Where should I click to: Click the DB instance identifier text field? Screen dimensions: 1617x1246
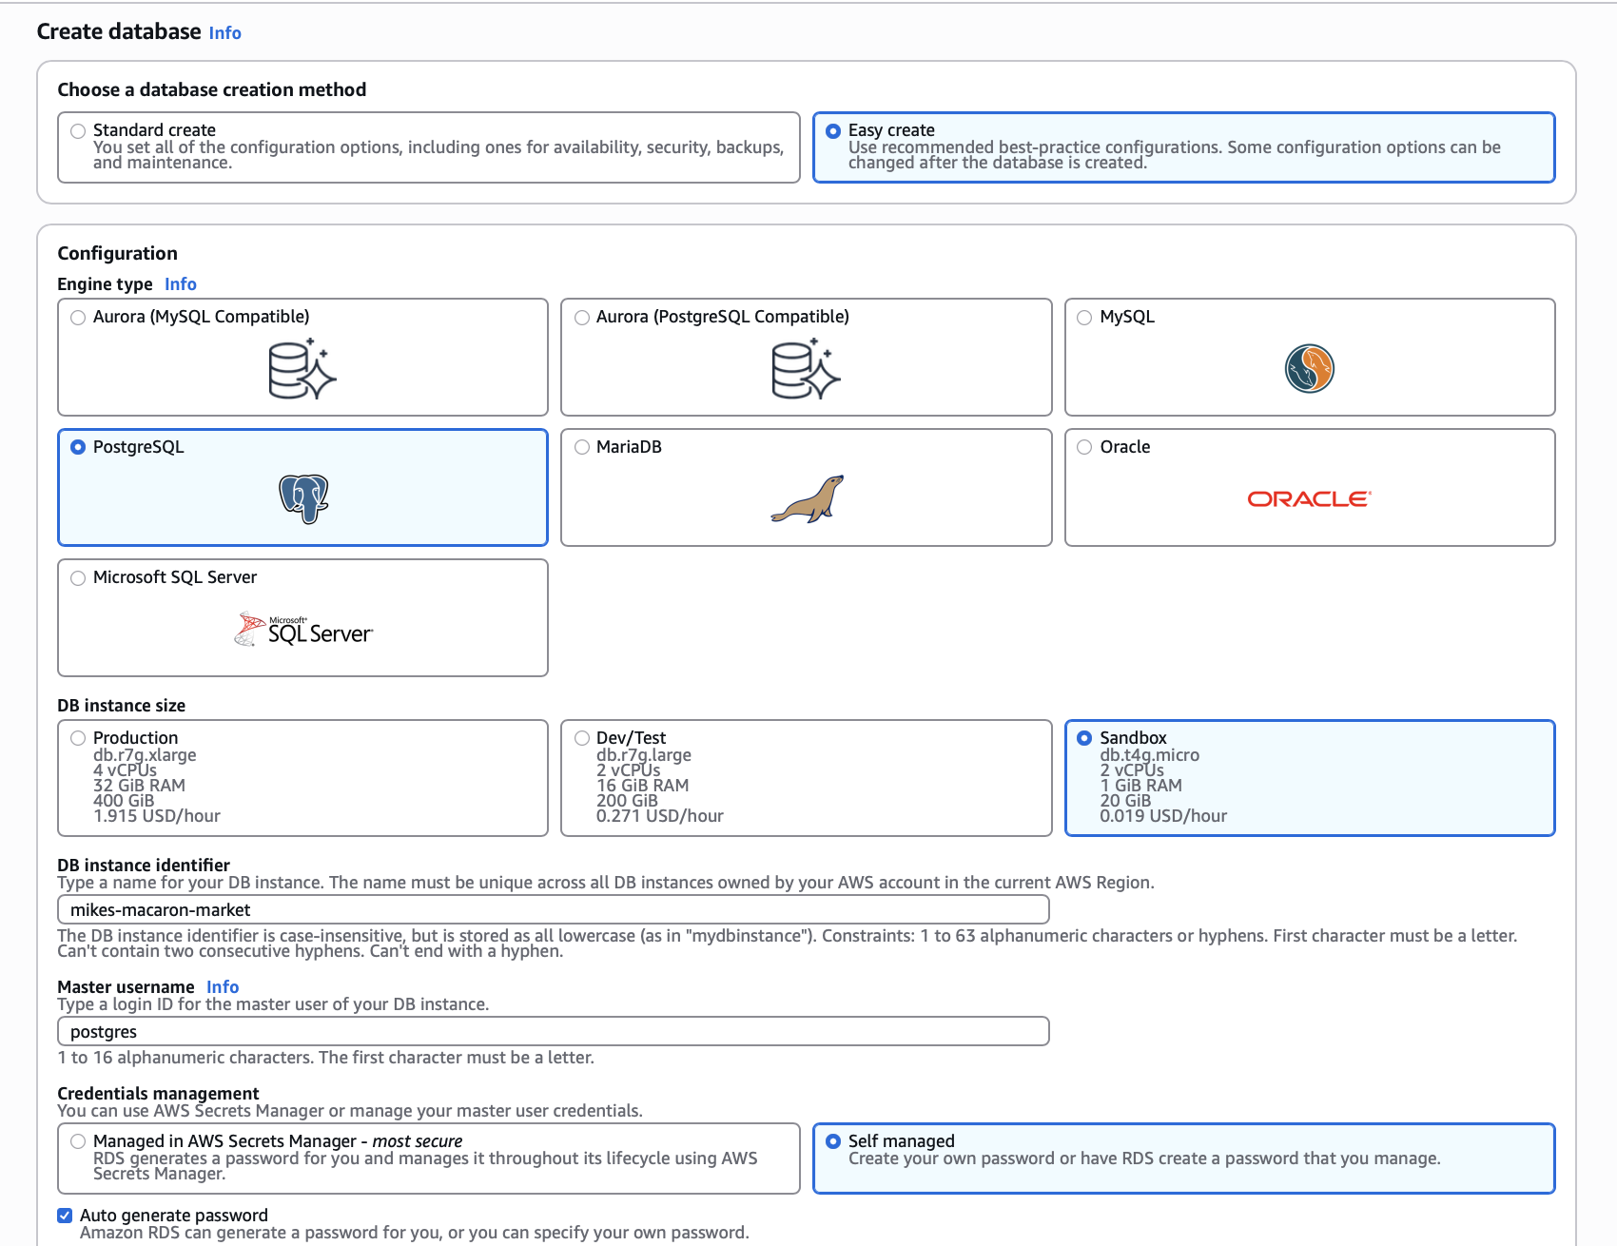point(553,910)
